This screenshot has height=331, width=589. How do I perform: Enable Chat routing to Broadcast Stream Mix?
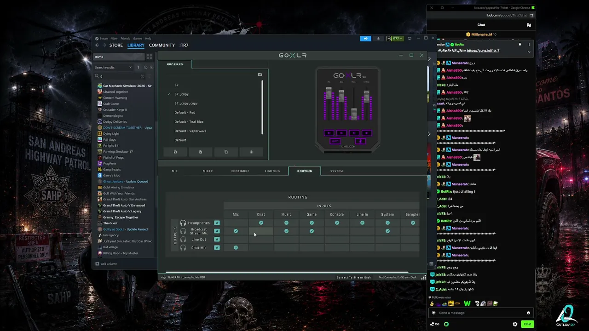click(x=261, y=231)
